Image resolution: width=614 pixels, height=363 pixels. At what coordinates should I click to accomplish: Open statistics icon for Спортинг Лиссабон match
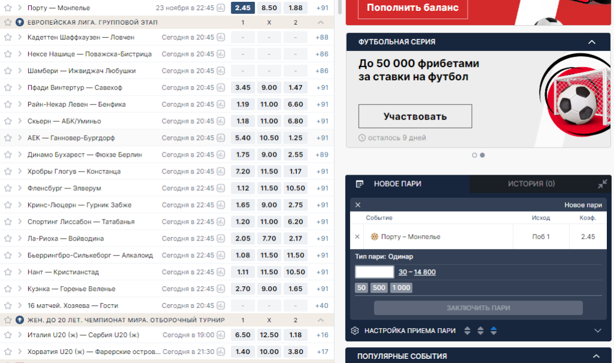click(x=221, y=222)
